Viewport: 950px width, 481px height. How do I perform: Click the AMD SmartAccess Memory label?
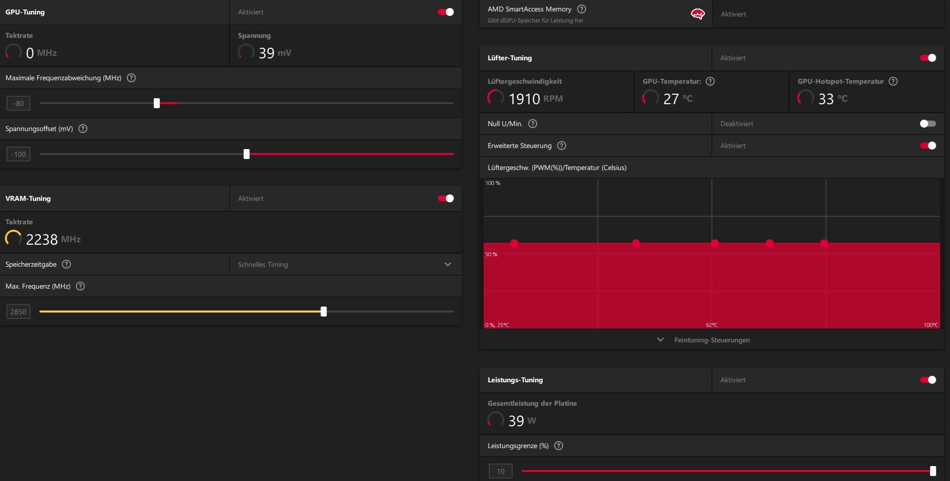(530, 9)
